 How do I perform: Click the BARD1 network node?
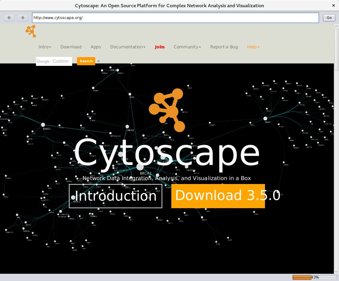(43, 125)
